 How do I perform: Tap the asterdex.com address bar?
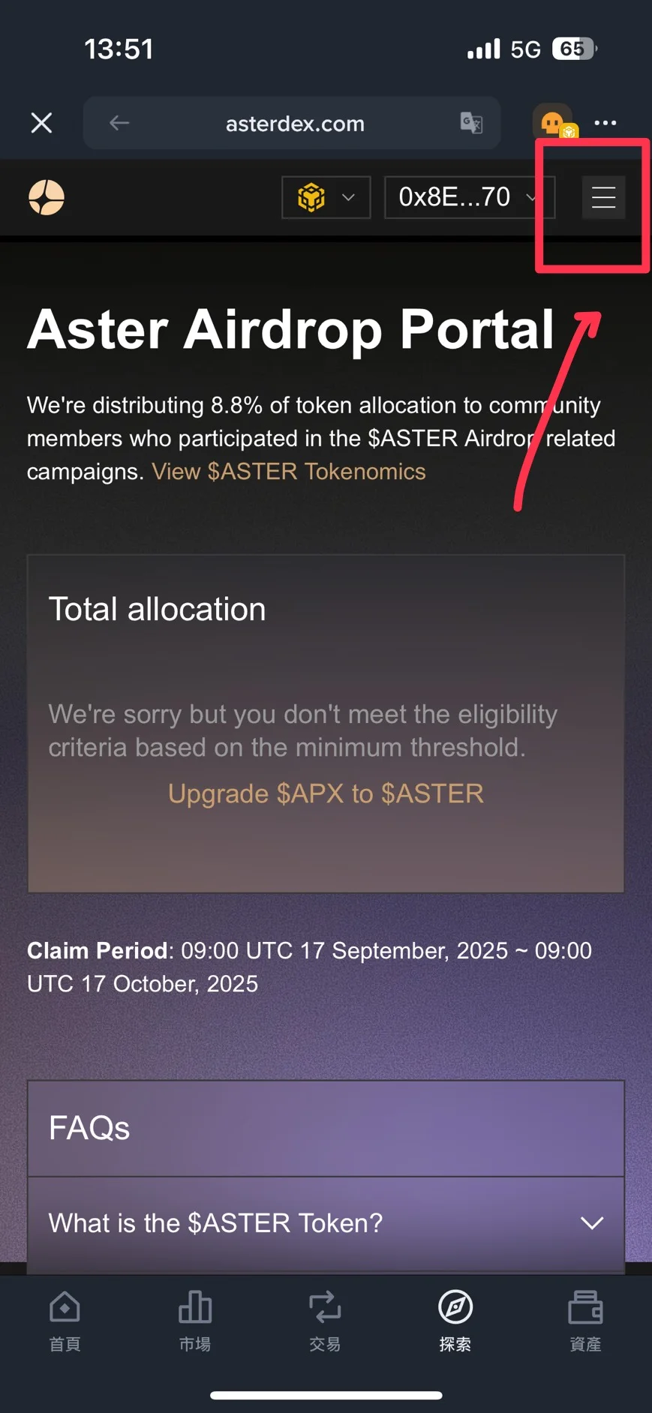pyautogui.click(x=295, y=124)
